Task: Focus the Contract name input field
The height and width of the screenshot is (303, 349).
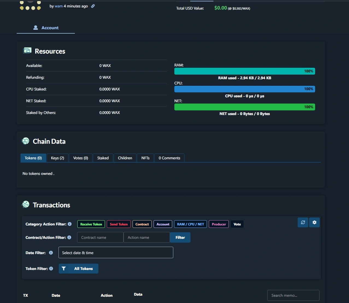Action: 100,237
